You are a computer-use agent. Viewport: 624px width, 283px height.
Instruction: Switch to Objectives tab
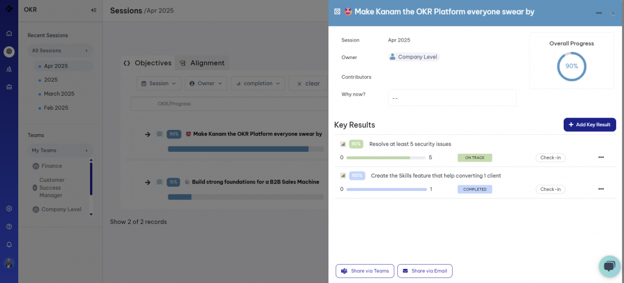148,63
